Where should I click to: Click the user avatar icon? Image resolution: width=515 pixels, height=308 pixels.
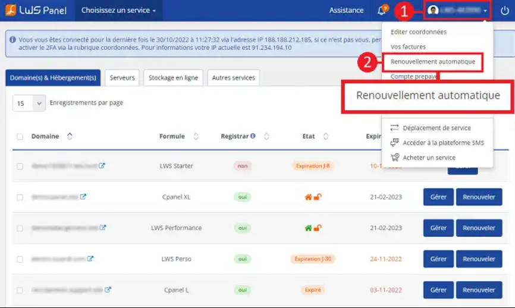[x=433, y=10]
